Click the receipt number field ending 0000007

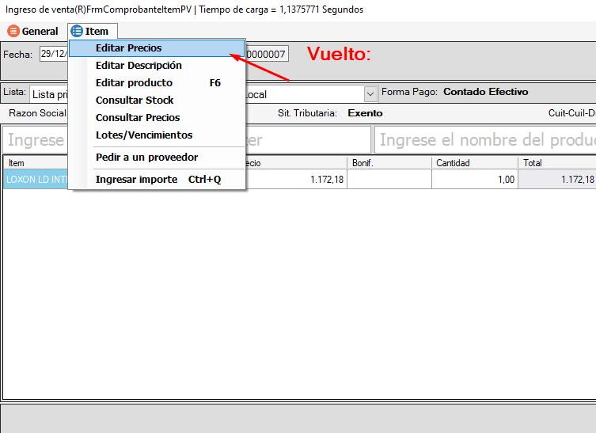(267, 54)
